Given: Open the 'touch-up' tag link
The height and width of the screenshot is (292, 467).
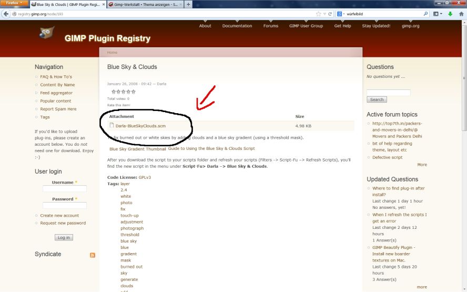Looking at the screenshot, I should pos(129,215).
